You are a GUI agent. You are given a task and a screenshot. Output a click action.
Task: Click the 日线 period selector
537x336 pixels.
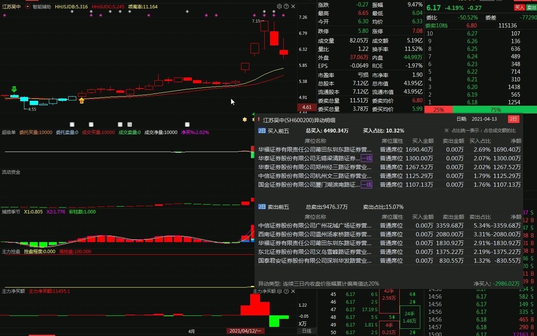[307, 331]
